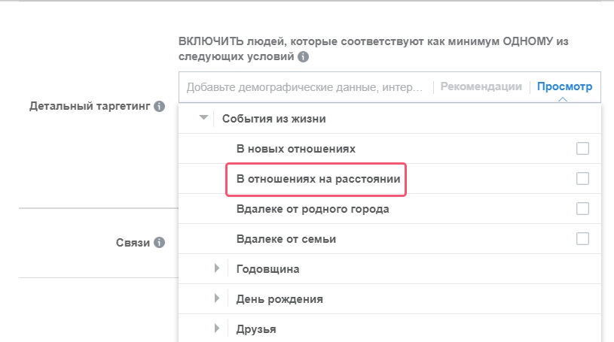614x342 pixels.
Task: Click the «День рождения» category label
Action: (280, 299)
